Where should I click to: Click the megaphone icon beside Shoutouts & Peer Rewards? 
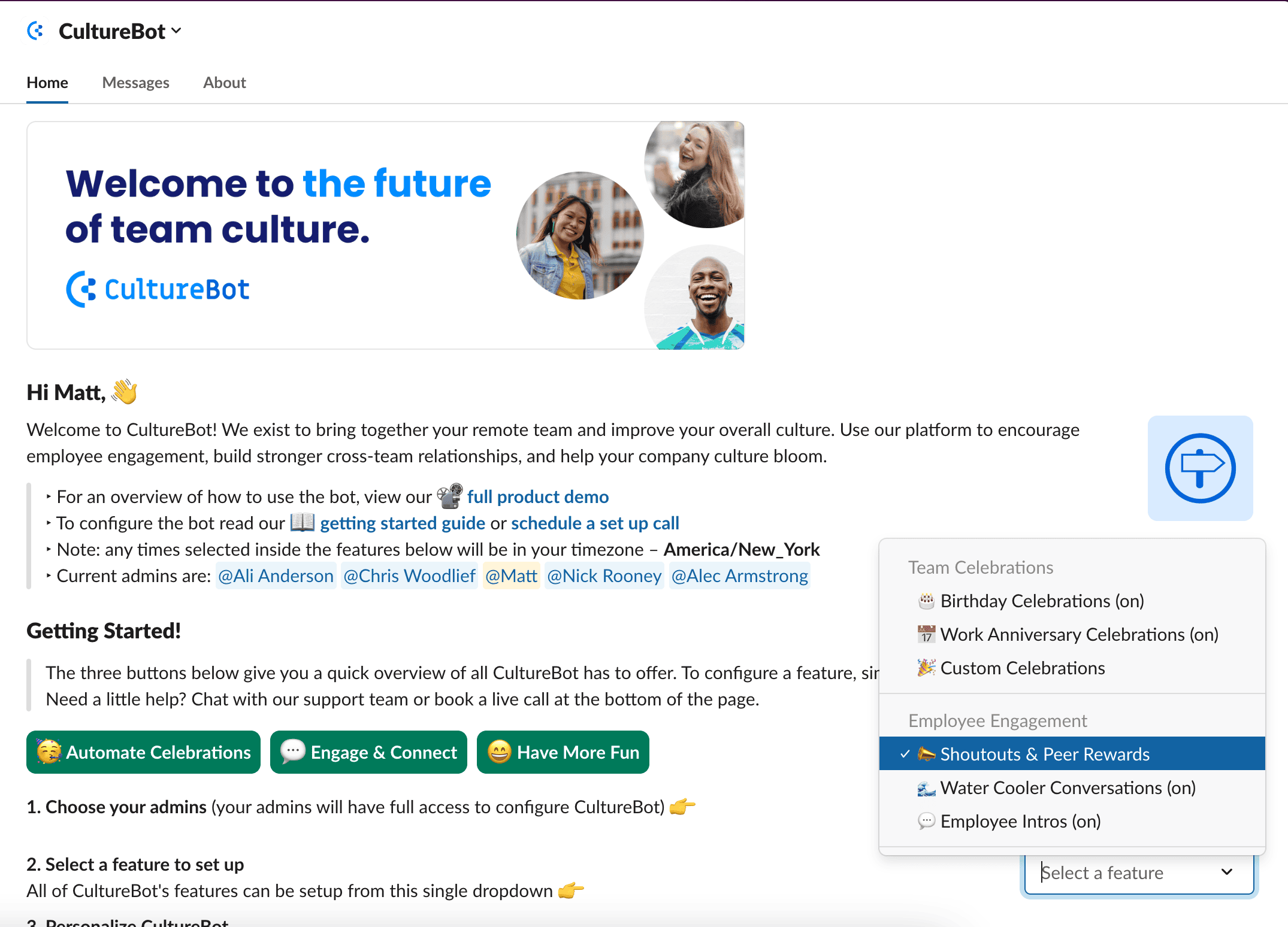tap(927, 754)
